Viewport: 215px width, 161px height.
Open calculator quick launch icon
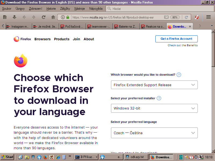pos(64,157)
